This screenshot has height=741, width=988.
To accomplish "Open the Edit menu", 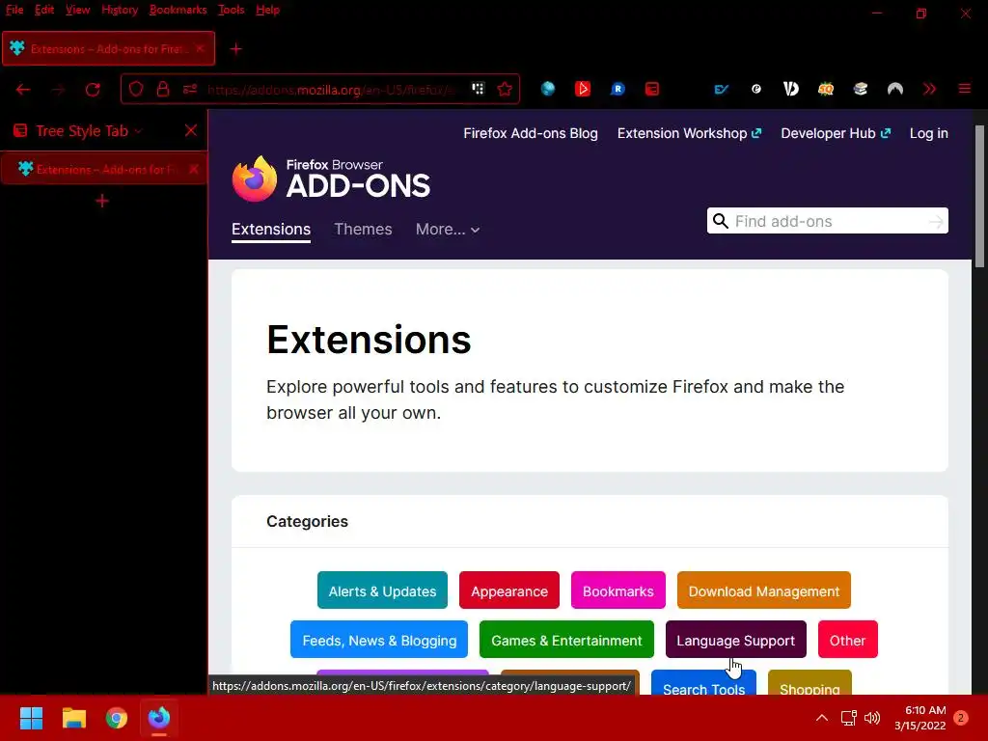I will [x=44, y=10].
